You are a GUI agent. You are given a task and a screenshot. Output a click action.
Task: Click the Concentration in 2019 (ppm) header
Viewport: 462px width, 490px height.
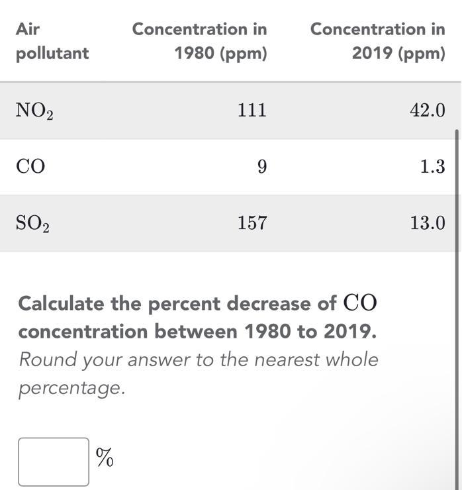pyautogui.click(x=378, y=41)
